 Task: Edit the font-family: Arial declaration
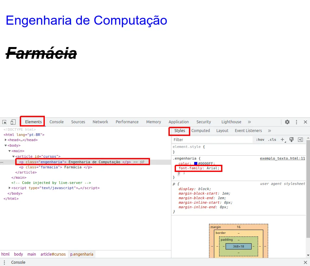pyautogui.click(x=199, y=168)
